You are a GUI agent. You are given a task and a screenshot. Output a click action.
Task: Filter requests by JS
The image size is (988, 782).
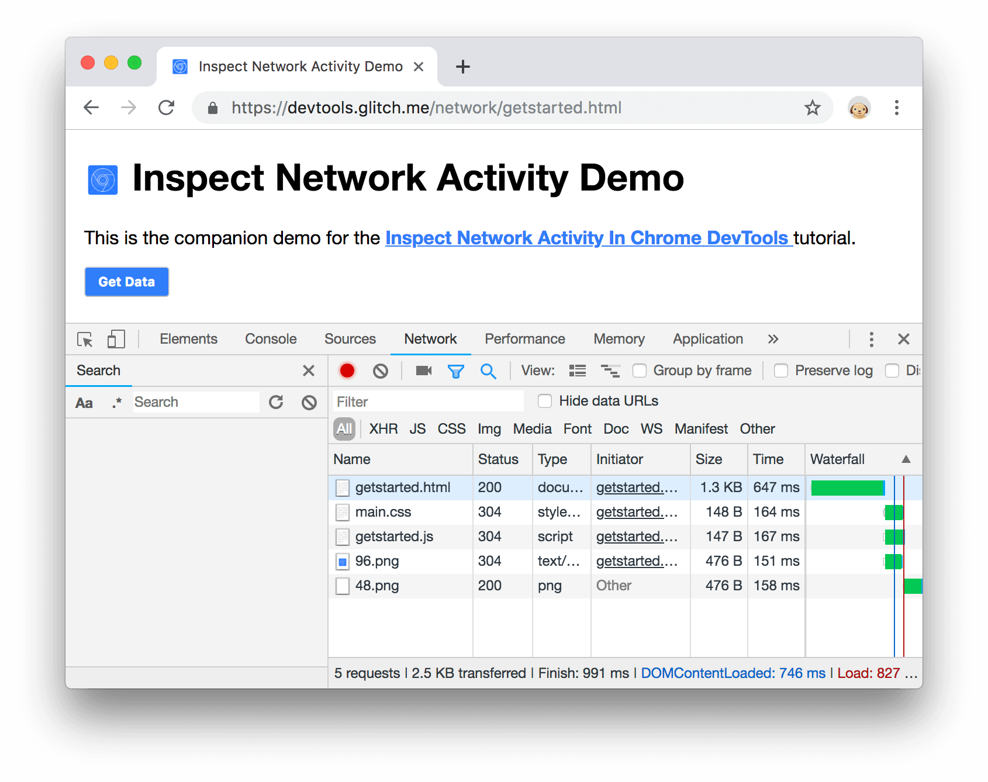(417, 429)
